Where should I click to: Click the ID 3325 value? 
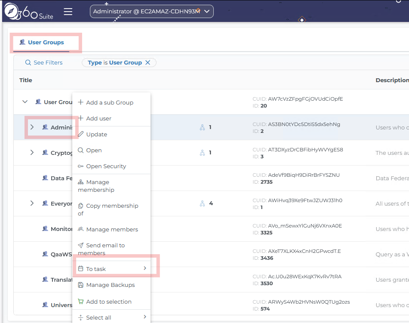pyautogui.click(x=266, y=233)
